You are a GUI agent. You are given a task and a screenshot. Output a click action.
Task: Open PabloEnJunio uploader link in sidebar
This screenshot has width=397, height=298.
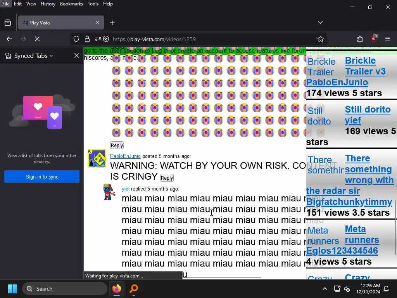coord(337,82)
